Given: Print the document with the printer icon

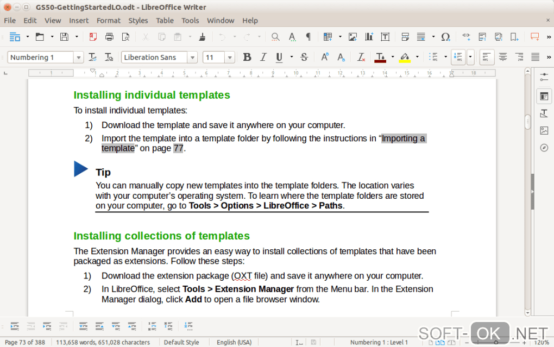Looking at the screenshot, I should 109,37.
